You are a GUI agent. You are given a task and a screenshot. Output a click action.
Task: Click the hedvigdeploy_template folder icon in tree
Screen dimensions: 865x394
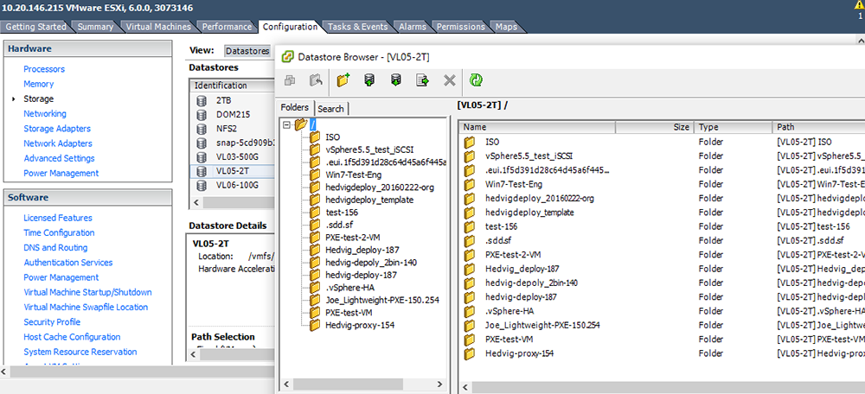[315, 200]
